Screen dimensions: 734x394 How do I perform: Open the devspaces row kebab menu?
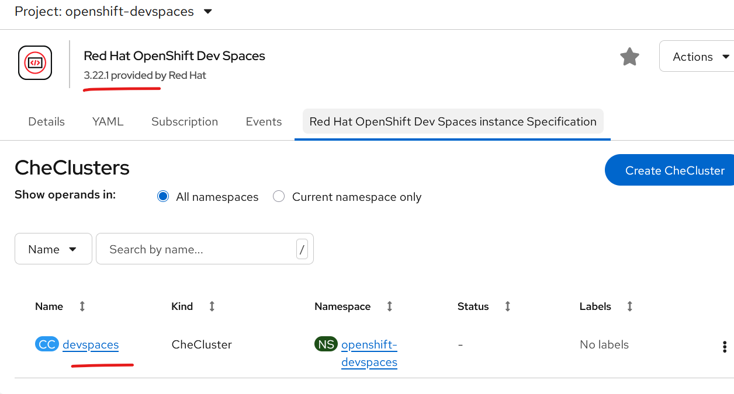[x=725, y=347]
